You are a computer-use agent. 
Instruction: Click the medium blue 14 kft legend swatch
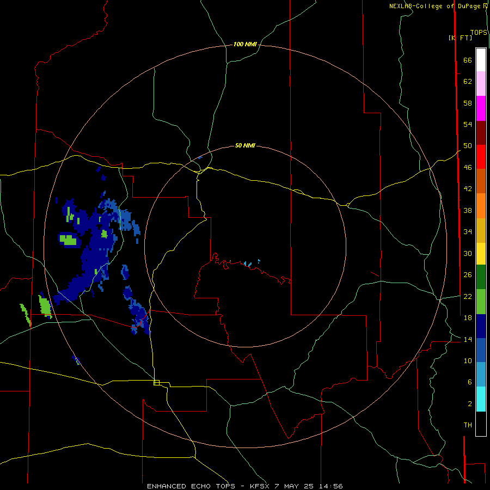tap(481, 350)
